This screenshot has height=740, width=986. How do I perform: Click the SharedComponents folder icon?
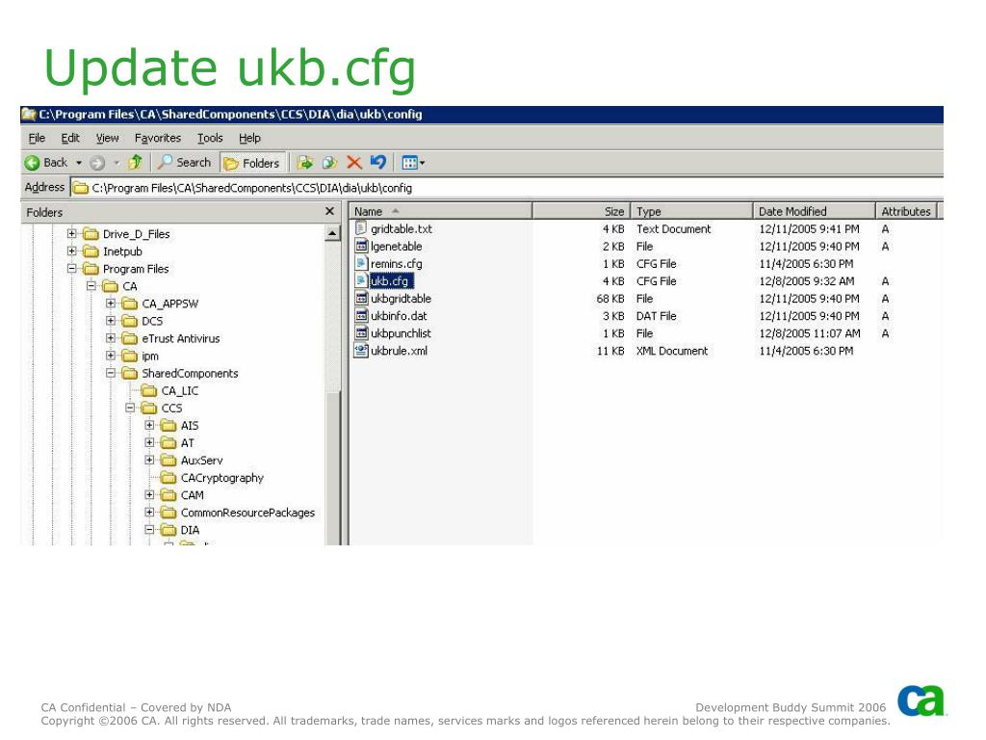pyautogui.click(x=130, y=373)
